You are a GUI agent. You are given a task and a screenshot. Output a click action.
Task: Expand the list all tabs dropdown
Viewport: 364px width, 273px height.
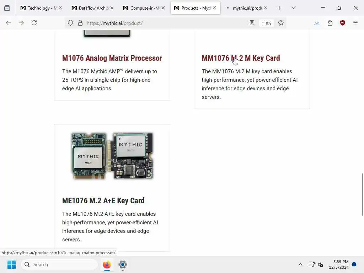pos(294,8)
